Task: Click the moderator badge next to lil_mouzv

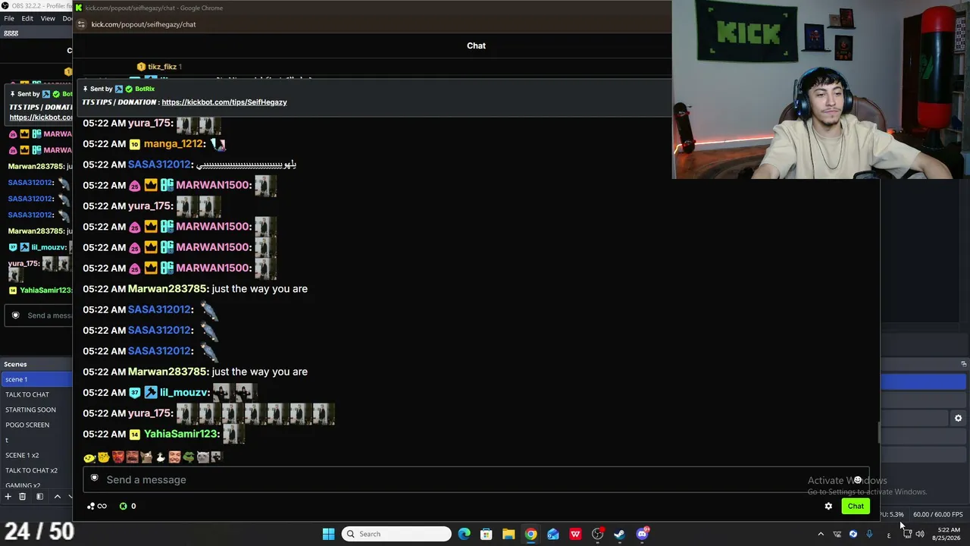Action: point(151,393)
